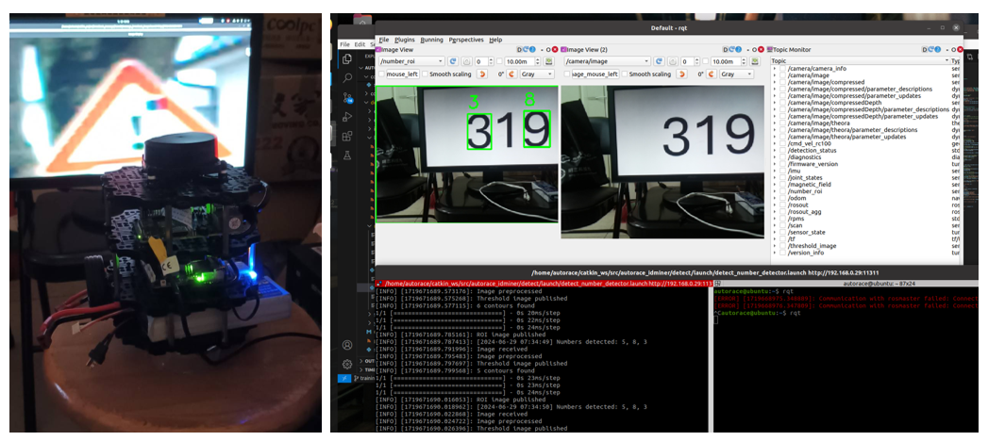The width and height of the screenshot is (988, 441).
Task: Refresh topics in left Image View
Action: pos(453,61)
